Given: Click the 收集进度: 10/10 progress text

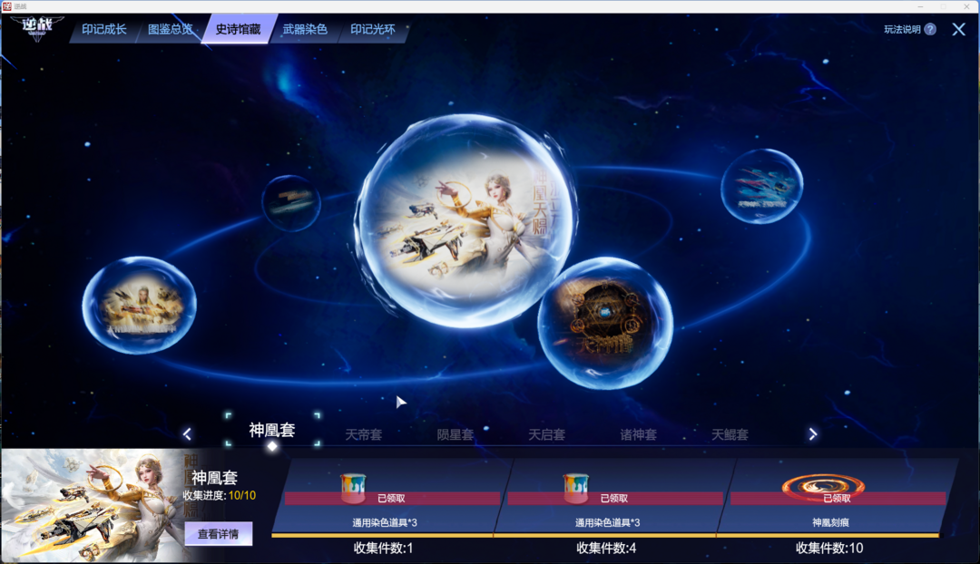Looking at the screenshot, I should (x=220, y=496).
